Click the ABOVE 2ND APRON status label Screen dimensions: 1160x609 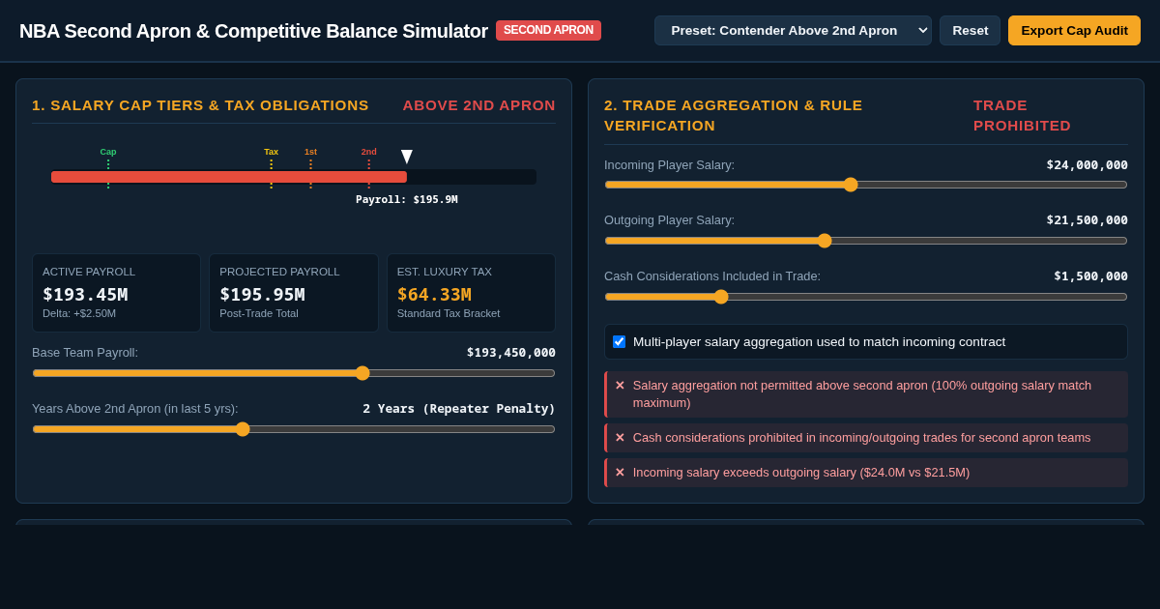[479, 104]
